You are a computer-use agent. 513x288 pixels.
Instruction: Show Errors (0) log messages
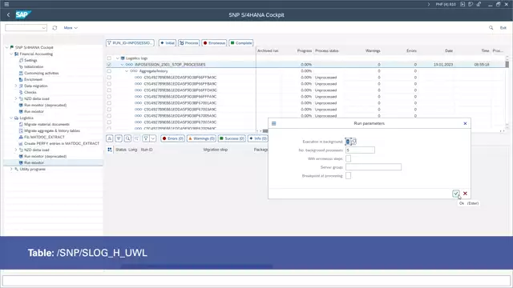(x=173, y=138)
